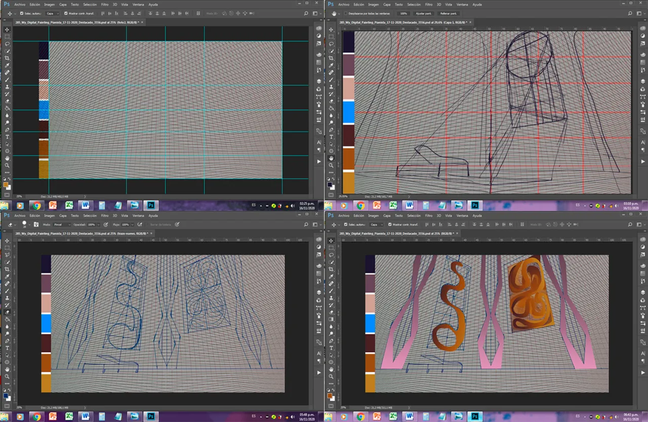This screenshot has height=422, width=648.
Task: Select the Crop tool in trazo-nuevo window
Action: tap(7, 269)
